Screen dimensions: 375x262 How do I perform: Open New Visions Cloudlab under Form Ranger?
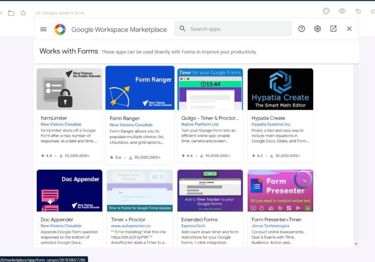tap(131, 125)
